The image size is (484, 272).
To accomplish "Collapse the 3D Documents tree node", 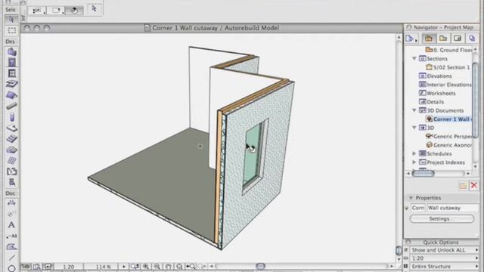I will (414, 110).
